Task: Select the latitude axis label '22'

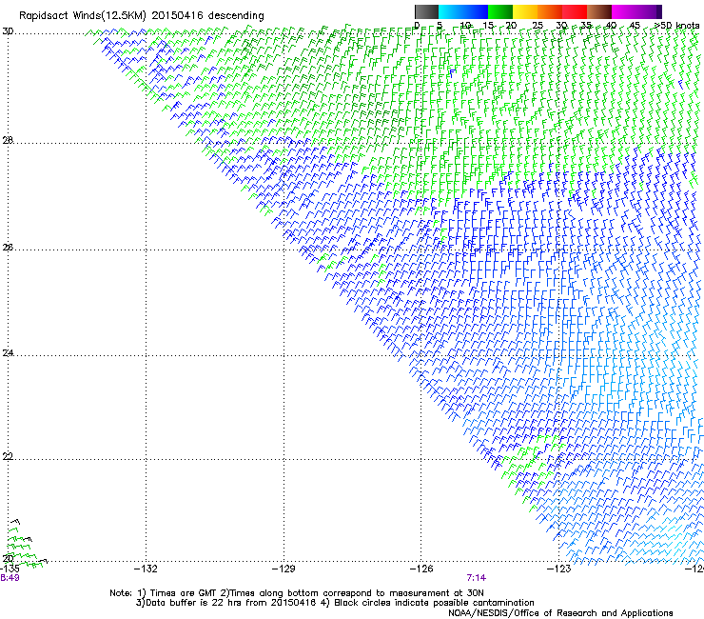Action: coord(8,456)
